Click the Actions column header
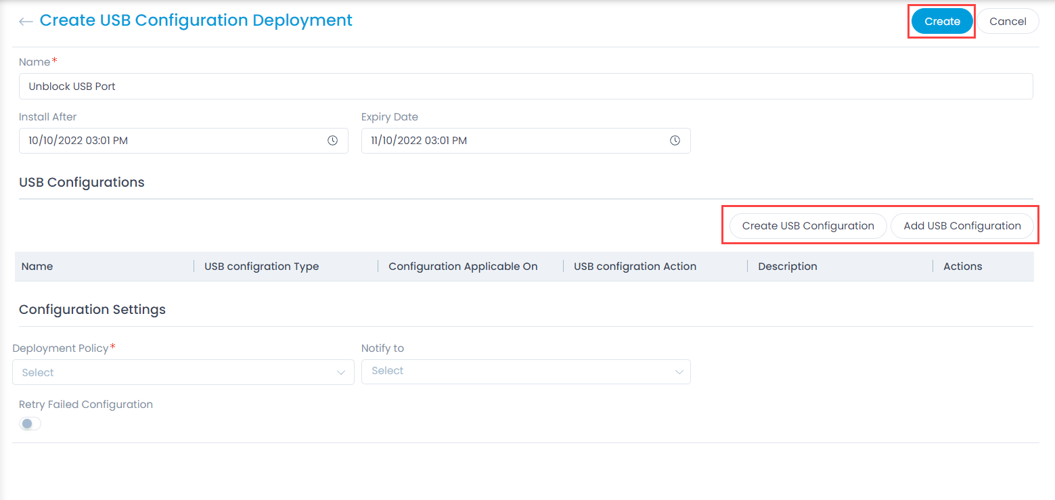Image resolution: width=1055 pixels, height=500 pixels. (x=962, y=266)
